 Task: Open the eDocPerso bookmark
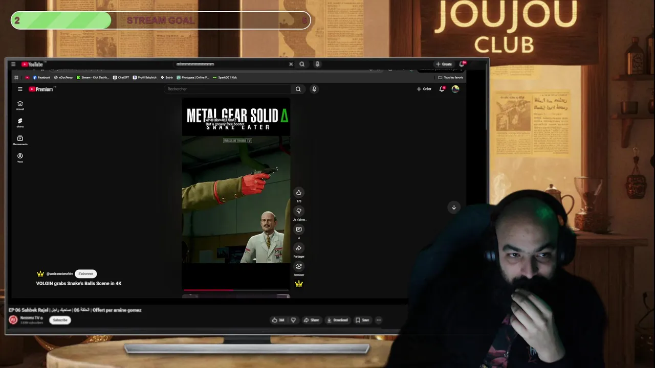click(x=63, y=78)
